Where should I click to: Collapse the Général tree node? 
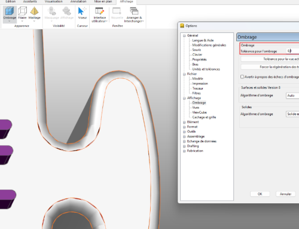point(184,36)
